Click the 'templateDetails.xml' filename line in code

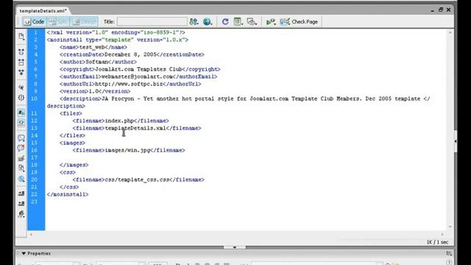[x=137, y=128]
